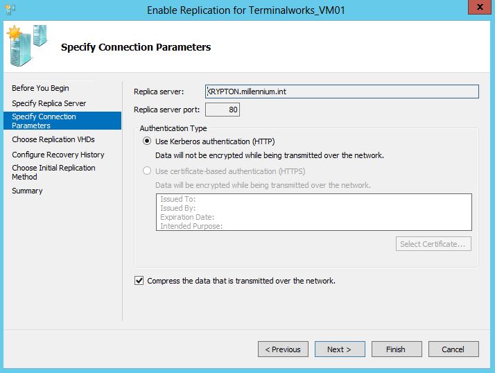The width and height of the screenshot is (495, 373).
Task: Click the wizard icon in title bar
Action: click(10, 10)
